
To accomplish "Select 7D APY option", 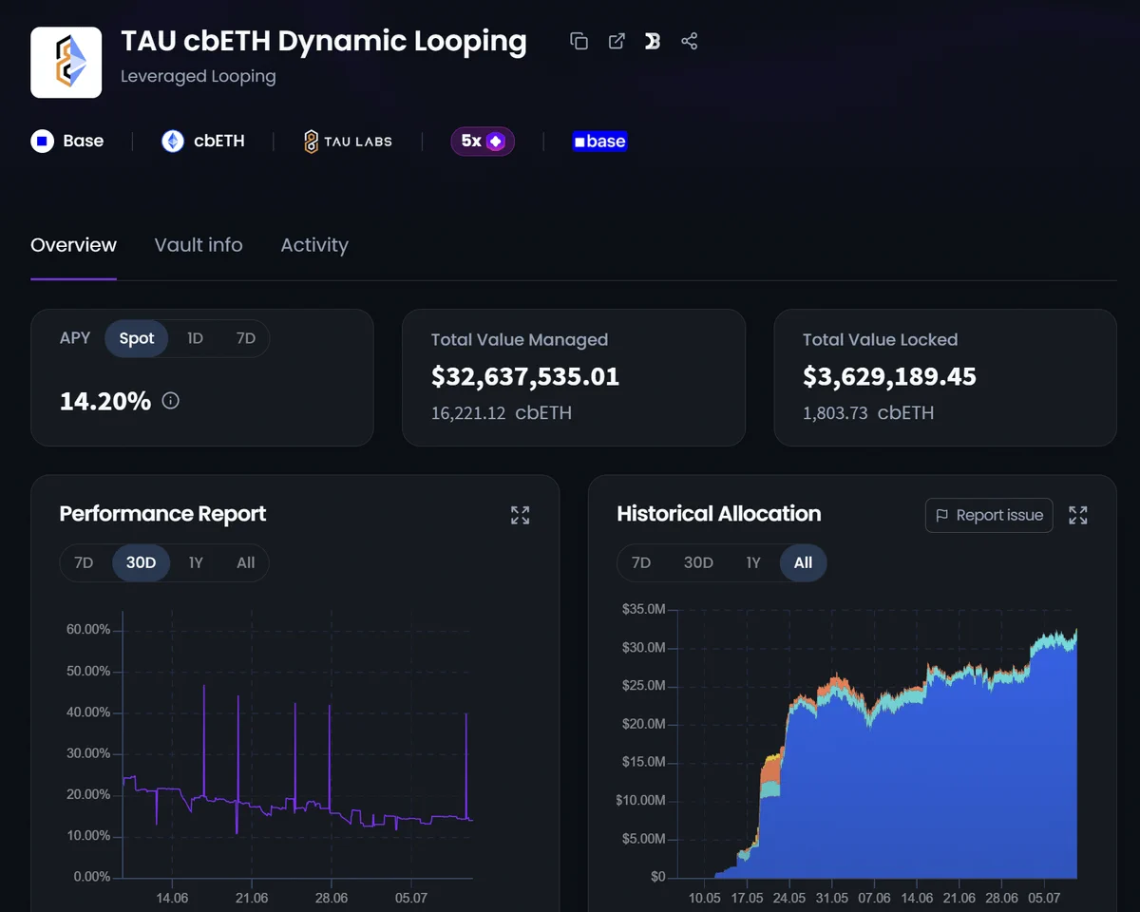I will click(245, 338).
